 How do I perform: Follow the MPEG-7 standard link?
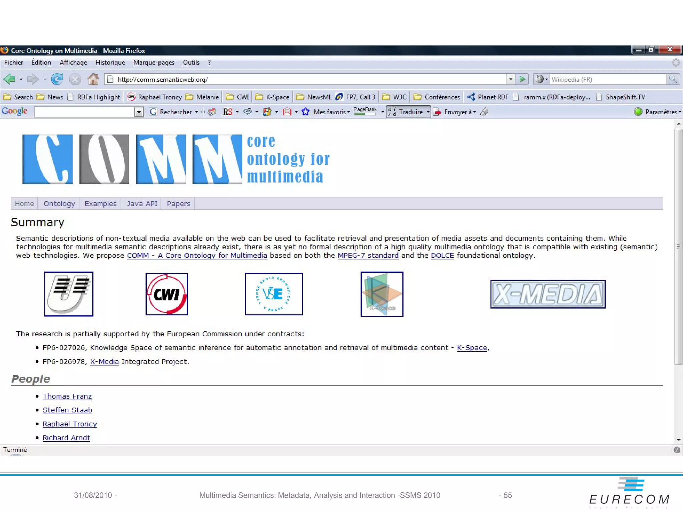click(x=368, y=255)
